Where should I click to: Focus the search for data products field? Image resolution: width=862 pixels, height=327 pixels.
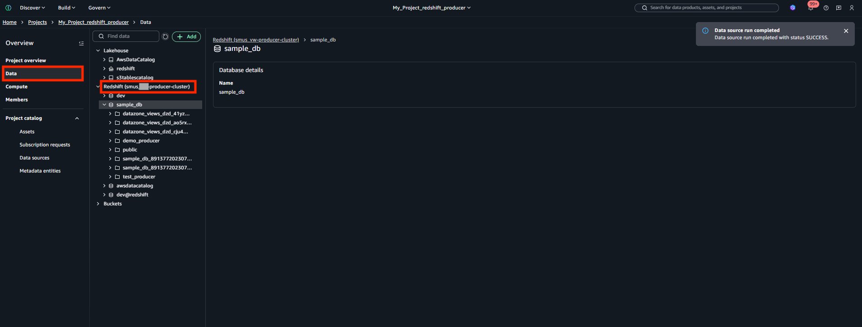[x=707, y=8]
